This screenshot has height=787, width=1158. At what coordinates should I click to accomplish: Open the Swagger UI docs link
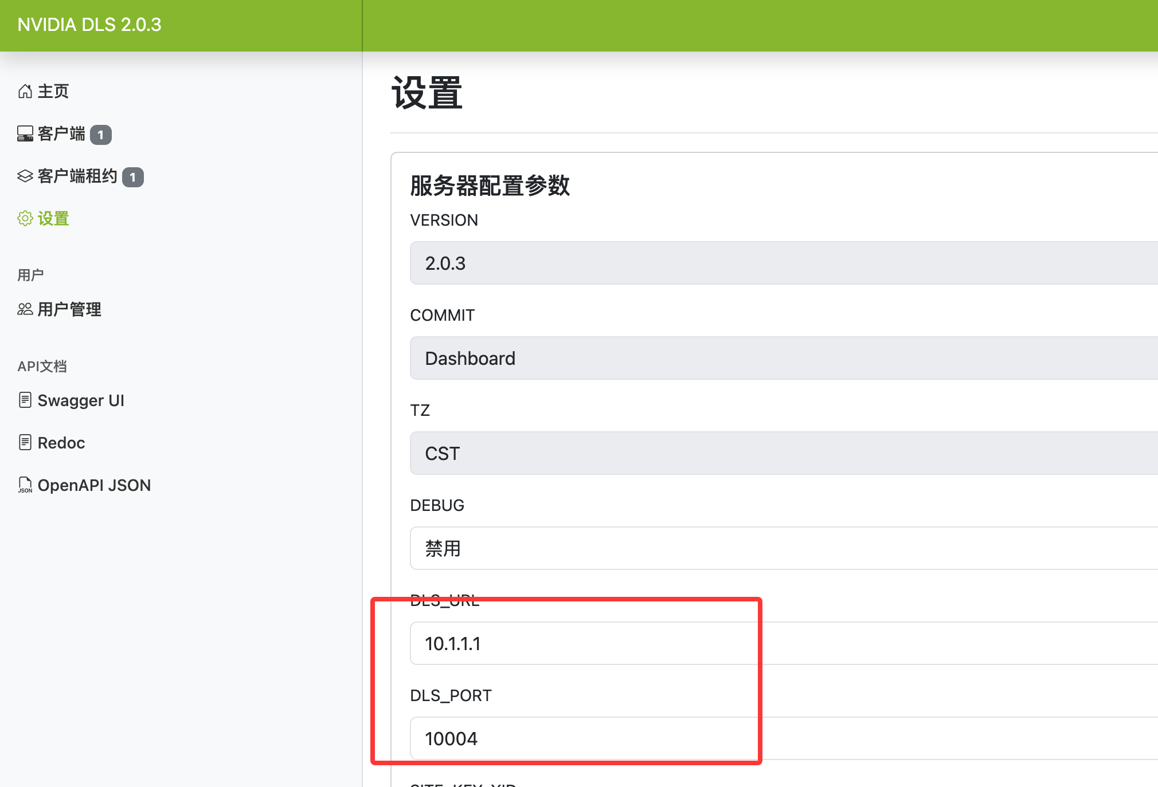(x=81, y=400)
